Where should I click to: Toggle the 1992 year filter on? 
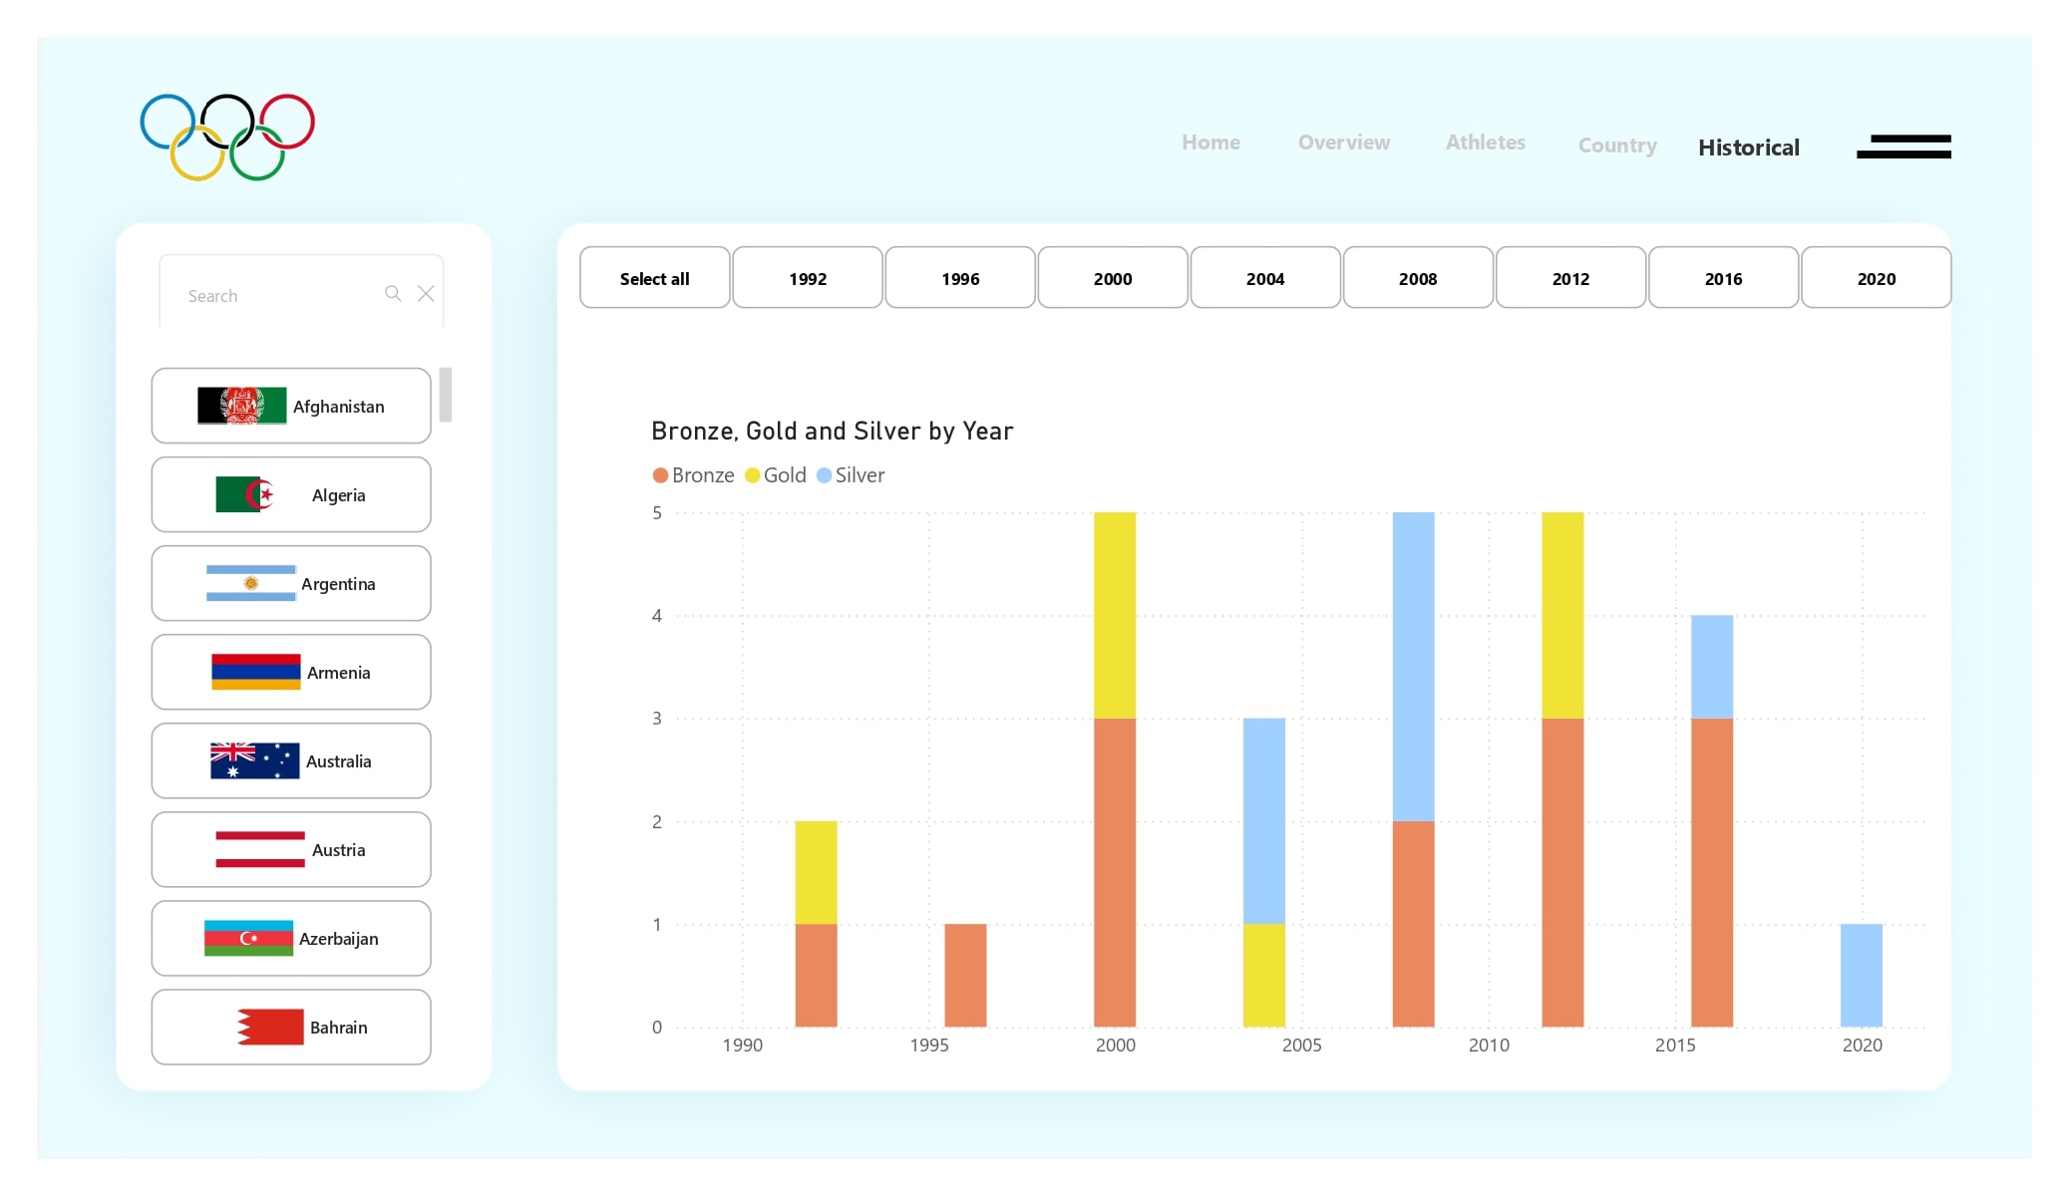pyautogui.click(x=808, y=276)
